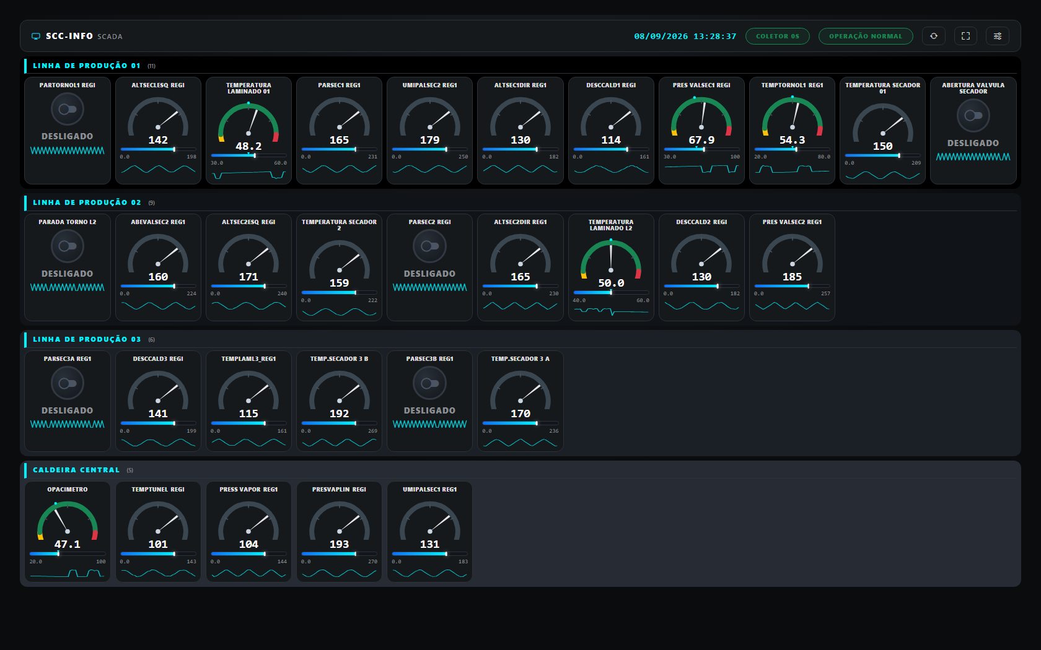Toggle the PARADA TORNO L2 switch
The image size is (1041, 650).
click(68, 246)
